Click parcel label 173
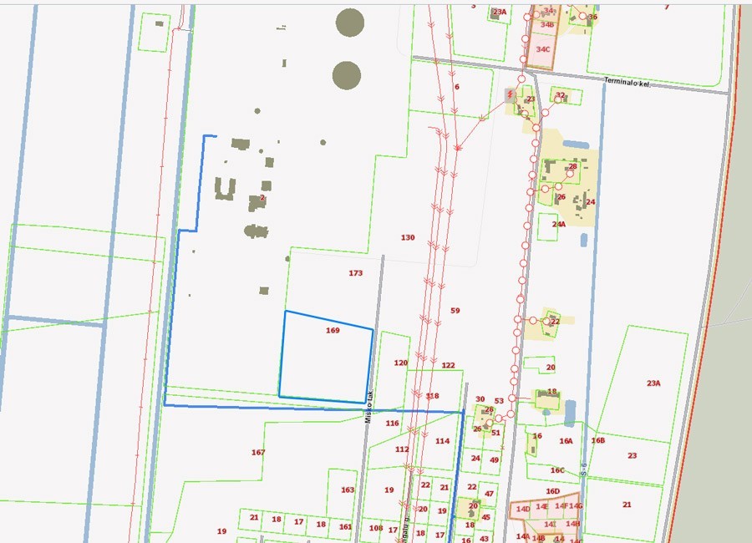752x543 pixels. point(356,273)
